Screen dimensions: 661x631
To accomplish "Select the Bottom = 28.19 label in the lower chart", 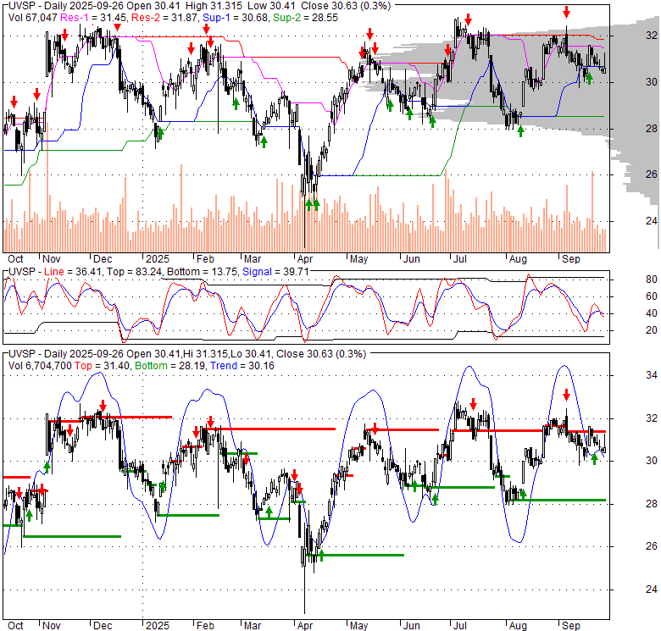I will click(x=170, y=366).
